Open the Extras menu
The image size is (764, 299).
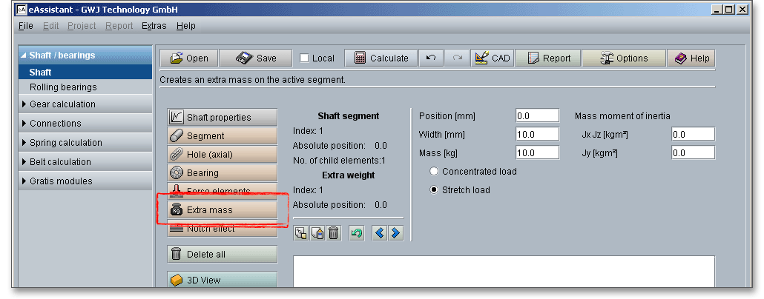click(154, 26)
